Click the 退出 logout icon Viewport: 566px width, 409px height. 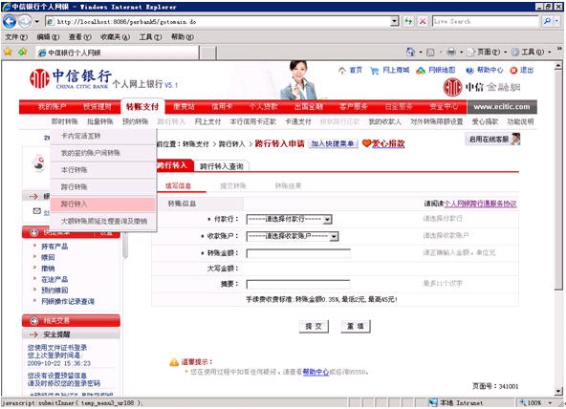point(513,71)
